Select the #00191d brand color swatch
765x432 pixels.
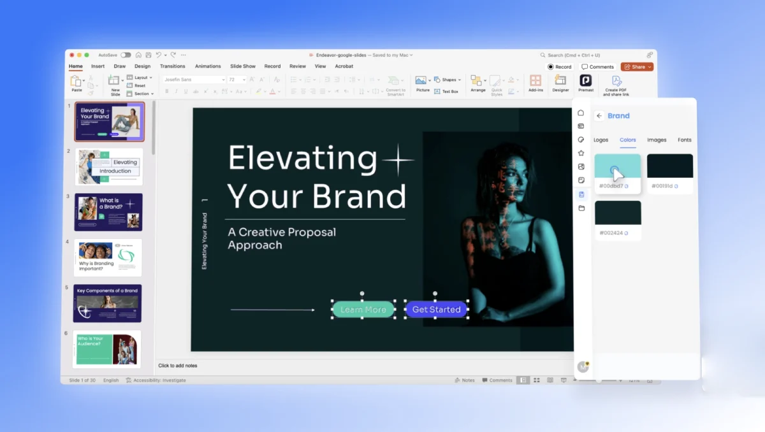[669, 166]
